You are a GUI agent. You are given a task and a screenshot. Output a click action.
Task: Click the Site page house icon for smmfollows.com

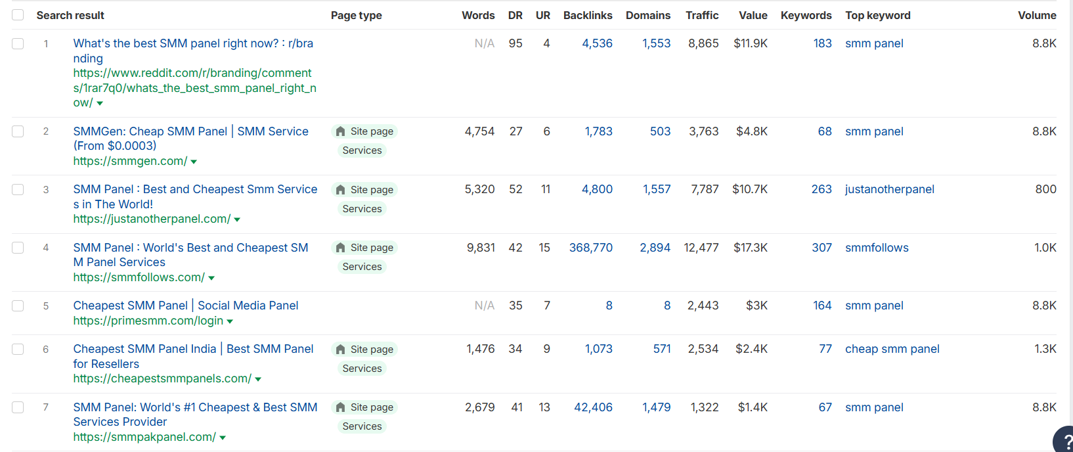[x=340, y=248]
